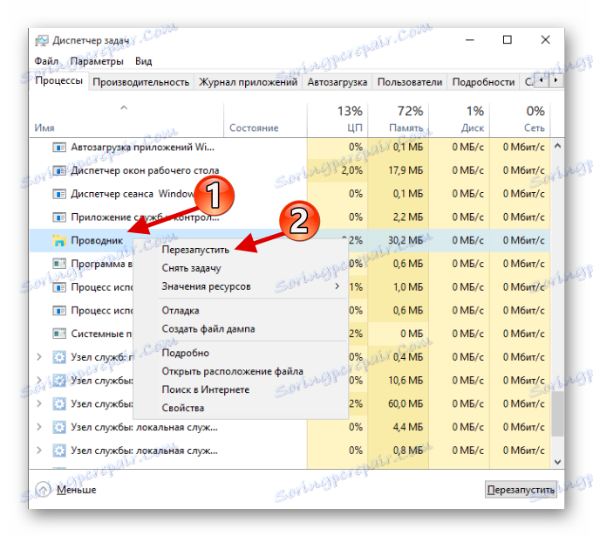
Task: Click the icon of Программа в... process
Action: coord(59,264)
